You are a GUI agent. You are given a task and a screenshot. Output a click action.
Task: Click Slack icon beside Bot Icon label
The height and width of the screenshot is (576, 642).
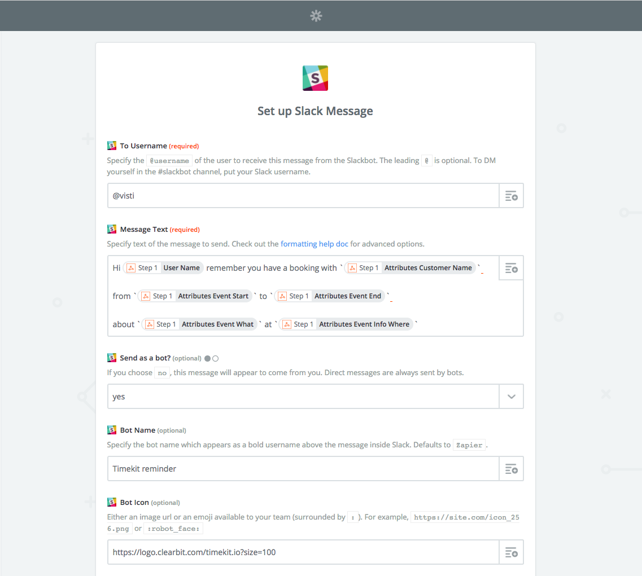coord(112,502)
